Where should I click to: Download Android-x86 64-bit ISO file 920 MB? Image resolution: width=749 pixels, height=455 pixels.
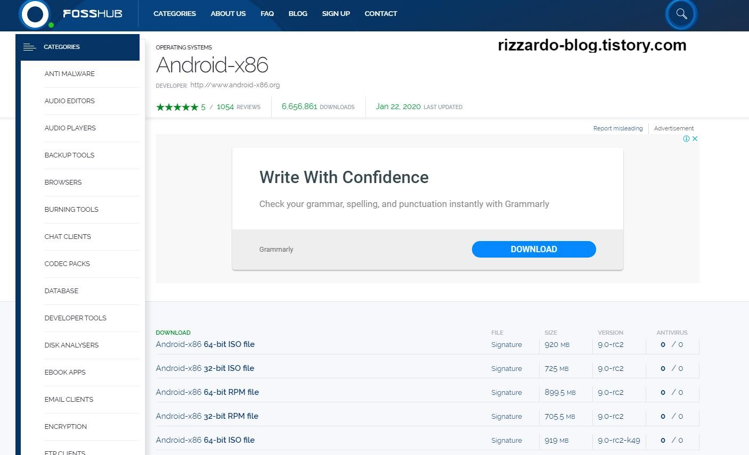click(205, 344)
